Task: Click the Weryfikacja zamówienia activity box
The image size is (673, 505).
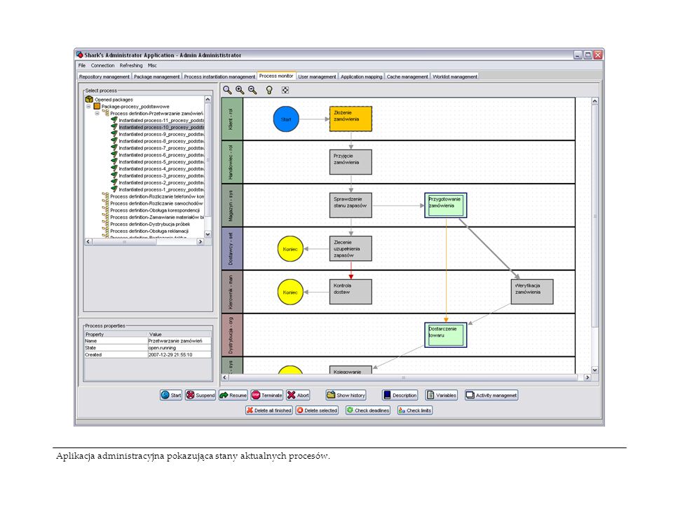Action: pos(532,292)
